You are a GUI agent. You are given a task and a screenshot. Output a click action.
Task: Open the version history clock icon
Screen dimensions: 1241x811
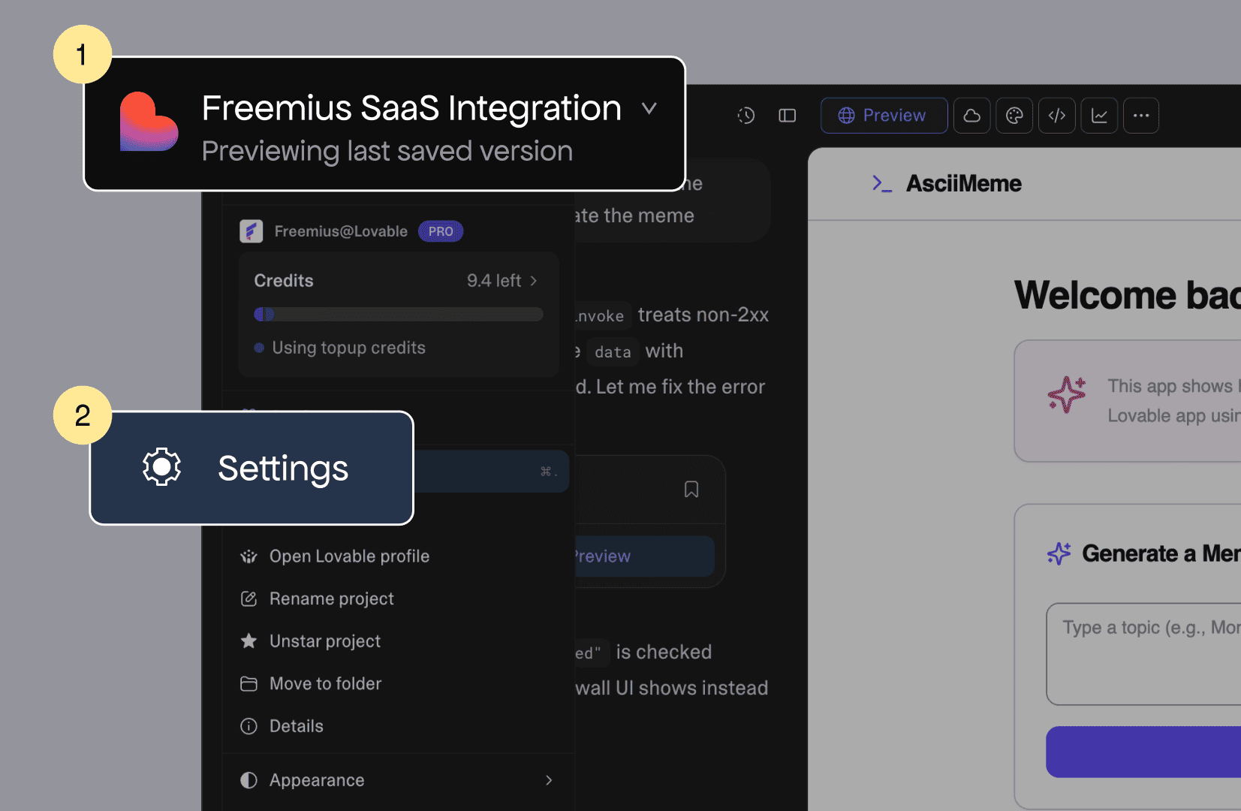coord(746,116)
